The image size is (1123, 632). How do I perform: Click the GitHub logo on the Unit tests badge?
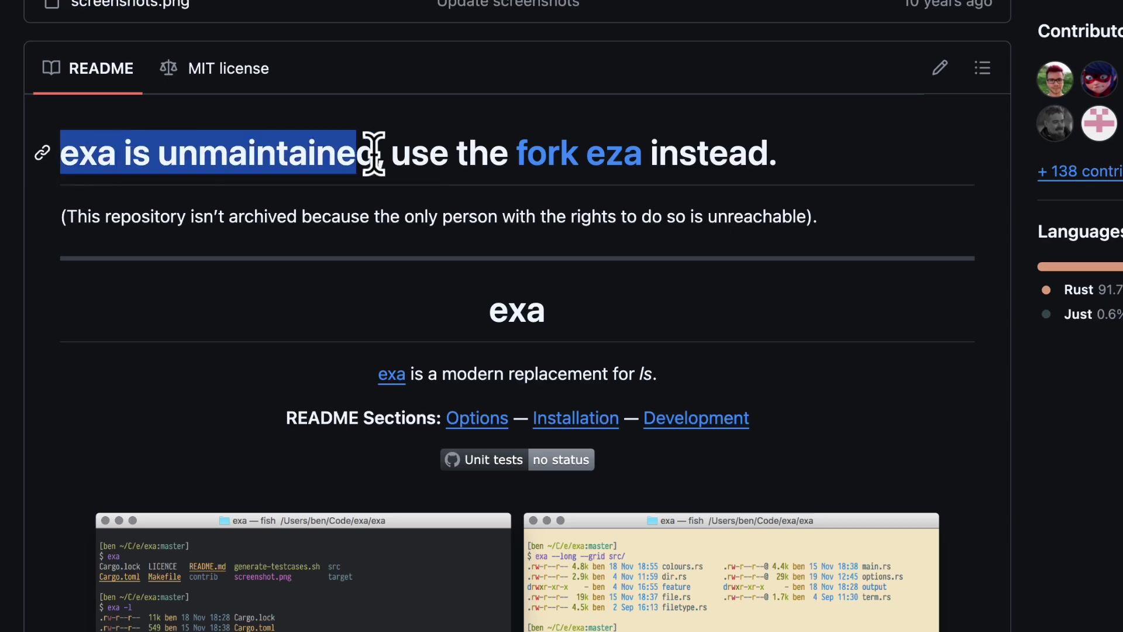coord(452,460)
